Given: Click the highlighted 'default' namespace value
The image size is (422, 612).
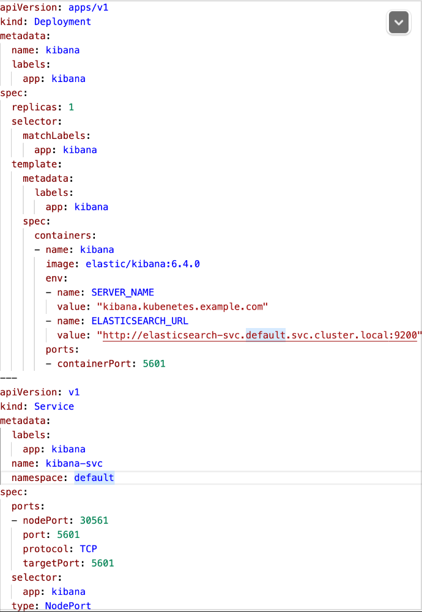Looking at the screenshot, I should 94,478.
